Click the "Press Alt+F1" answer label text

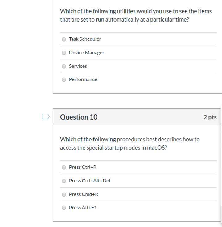(x=83, y=208)
